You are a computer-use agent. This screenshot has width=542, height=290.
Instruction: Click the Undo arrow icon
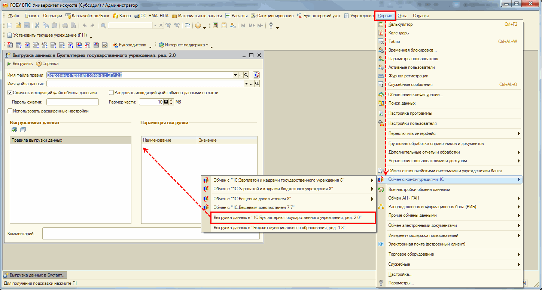84,25
